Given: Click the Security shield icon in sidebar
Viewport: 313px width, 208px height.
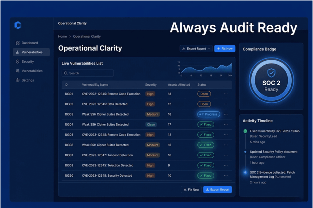Looking at the screenshot, I should 17,61.
